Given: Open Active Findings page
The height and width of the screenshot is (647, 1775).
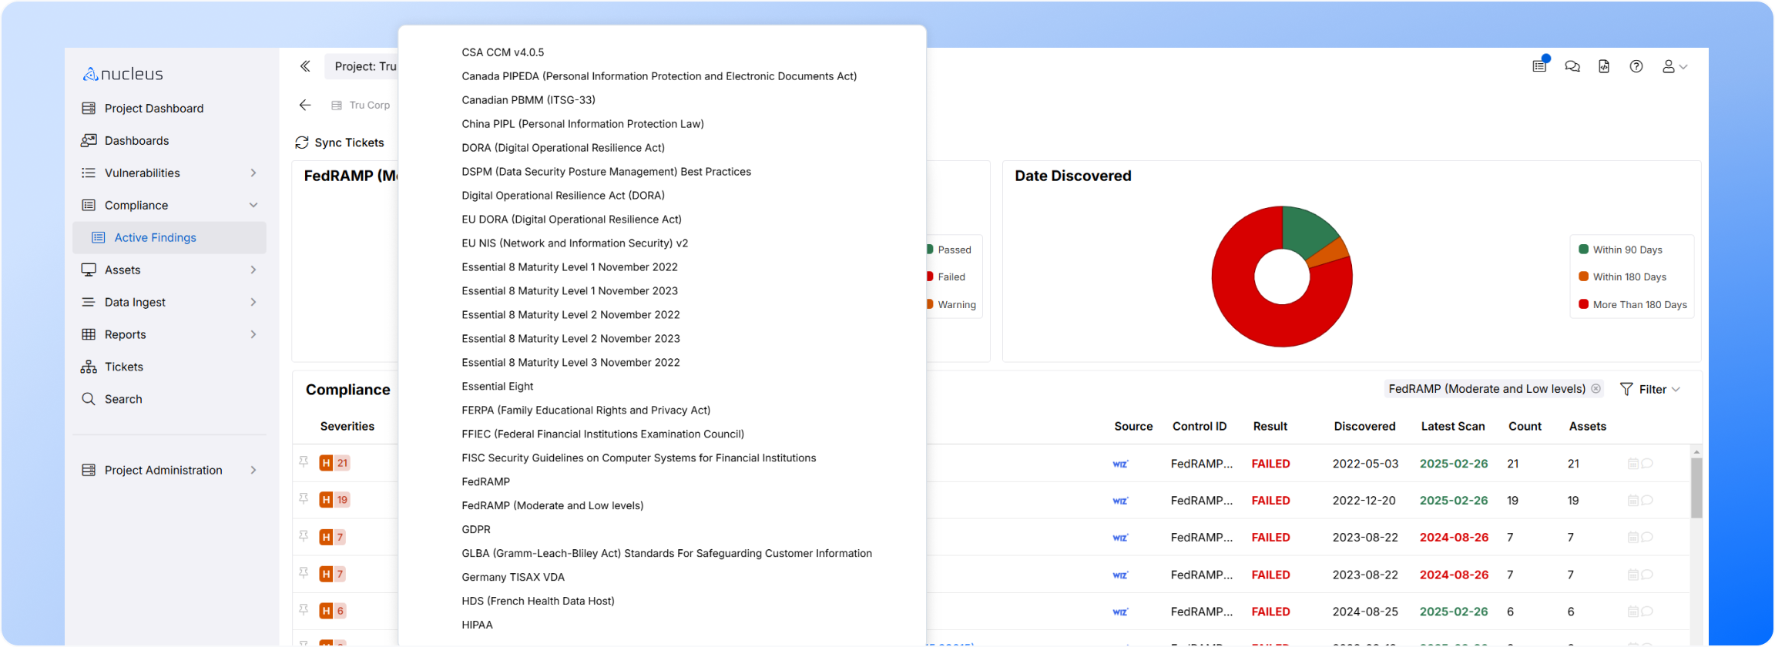Looking at the screenshot, I should point(169,238).
